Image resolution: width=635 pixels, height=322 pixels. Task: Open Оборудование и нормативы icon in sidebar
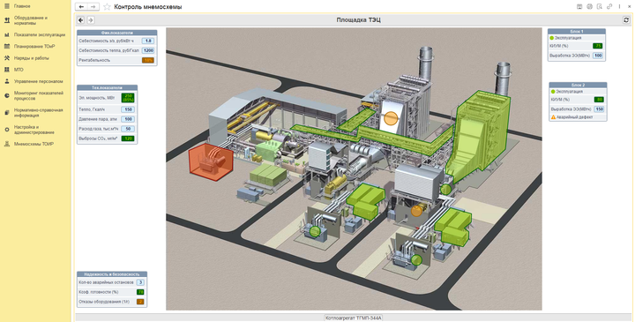[7, 20]
